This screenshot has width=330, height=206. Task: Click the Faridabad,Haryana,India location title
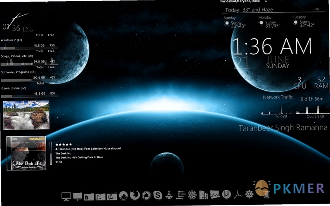click(x=240, y=1)
